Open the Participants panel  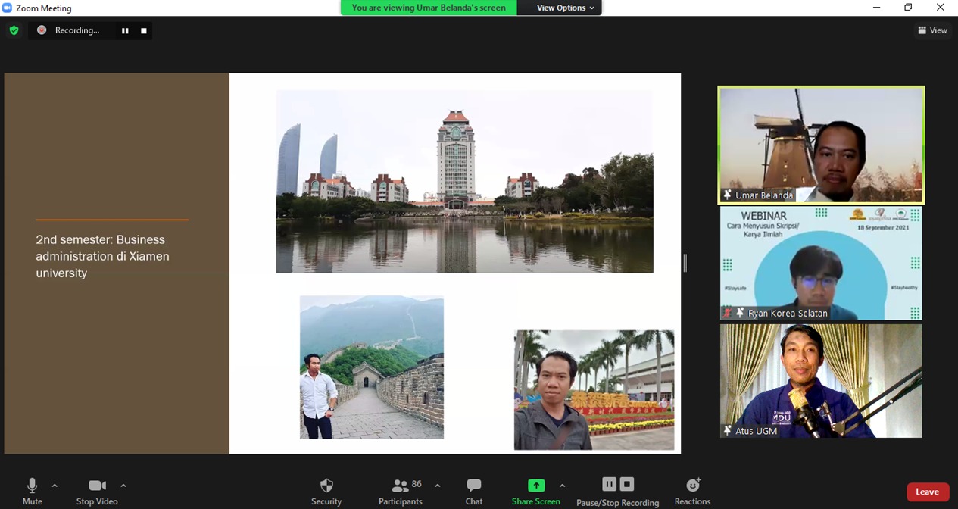[401, 491]
